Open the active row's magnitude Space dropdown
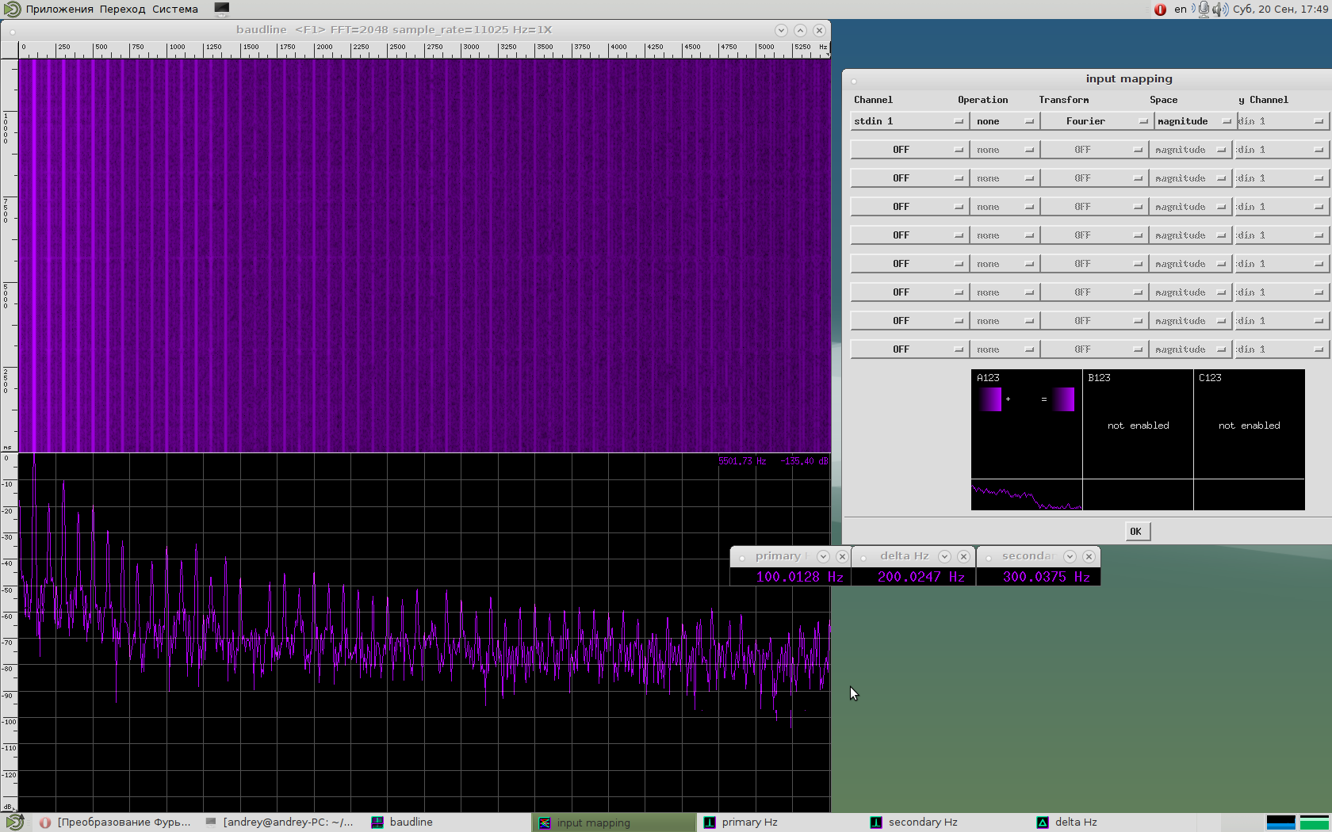1332x832 pixels. pos(1193,121)
